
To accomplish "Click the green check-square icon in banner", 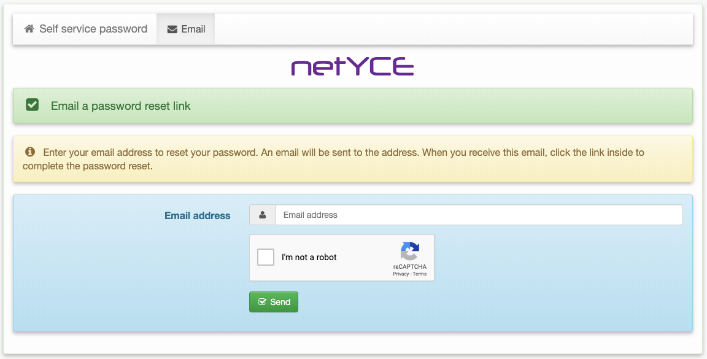I will tap(33, 106).
